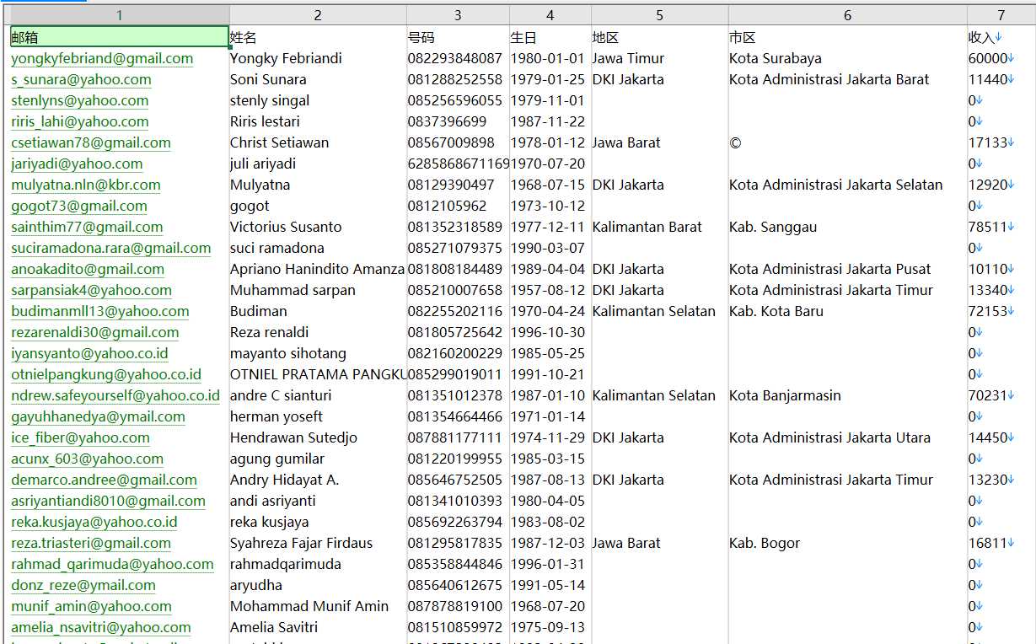Click the 姓名 header cell
The image size is (1036, 644).
(x=318, y=37)
